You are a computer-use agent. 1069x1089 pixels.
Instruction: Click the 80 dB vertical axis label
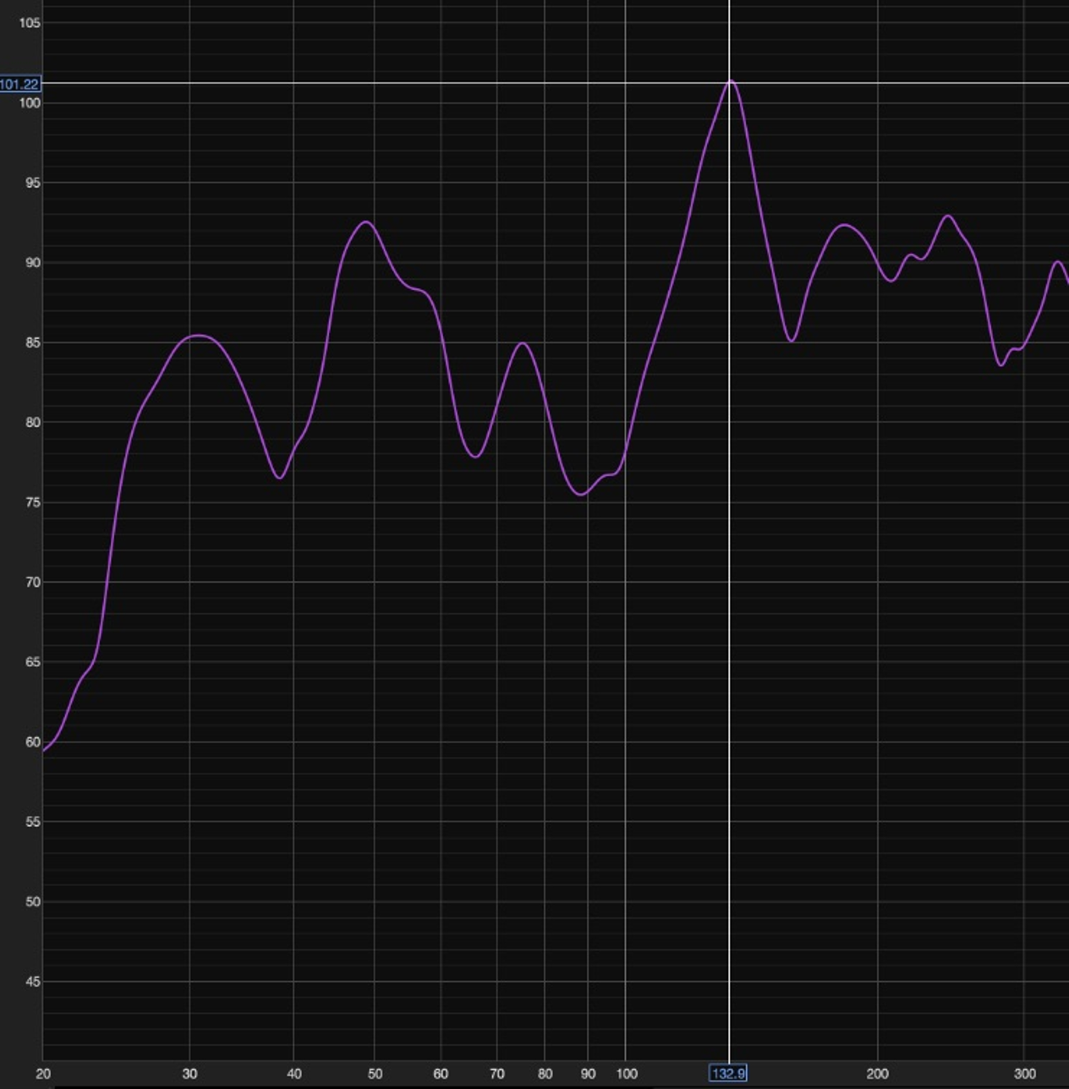click(x=33, y=422)
